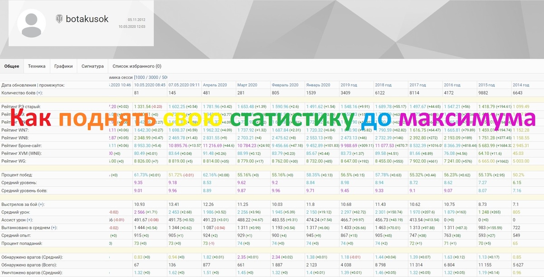Click the 2014 год column header
The height and width of the screenshot is (277, 544).
point(521,85)
